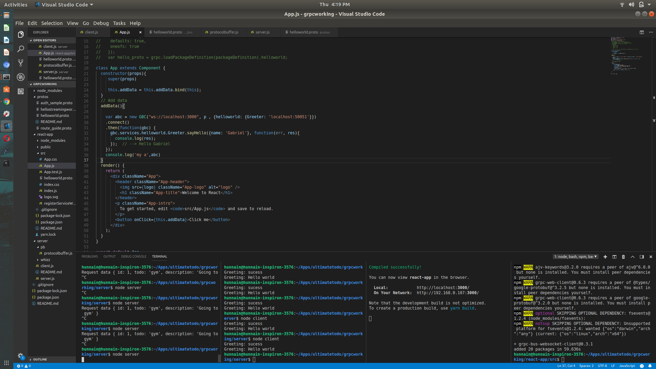
Task: Change language mode via JavaScript status item
Action: [x=627, y=366]
